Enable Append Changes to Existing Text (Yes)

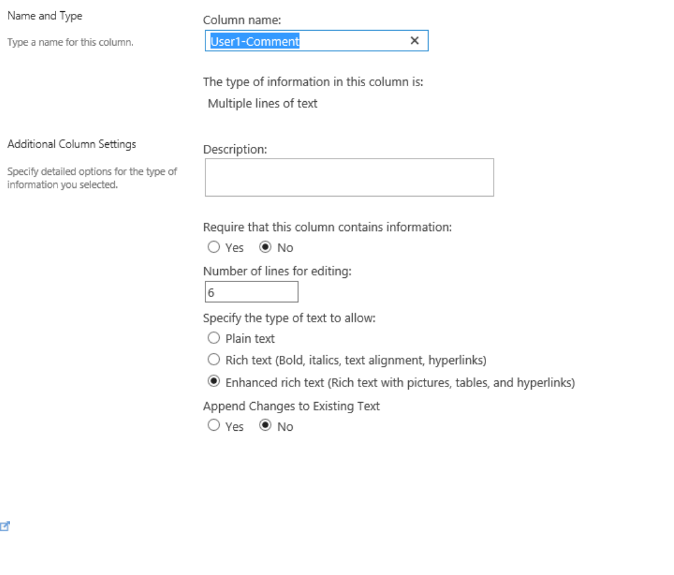point(214,426)
